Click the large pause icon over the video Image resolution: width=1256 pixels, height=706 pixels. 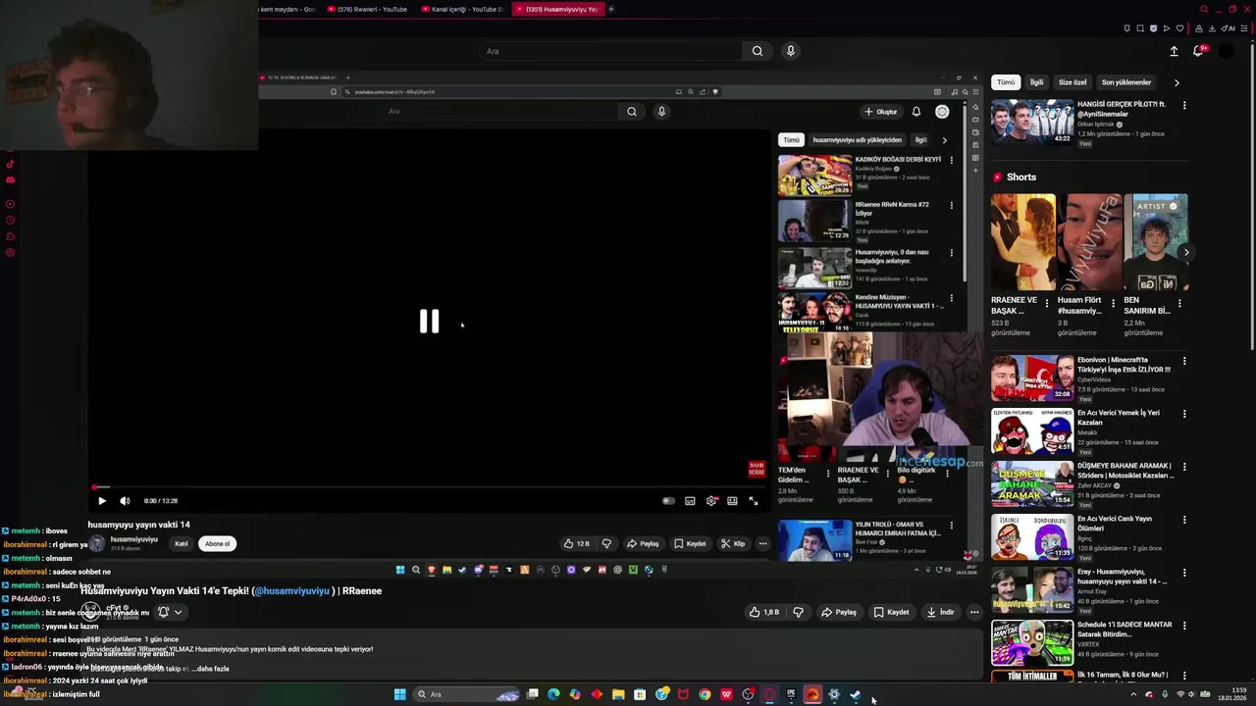(x=429, y=322)
